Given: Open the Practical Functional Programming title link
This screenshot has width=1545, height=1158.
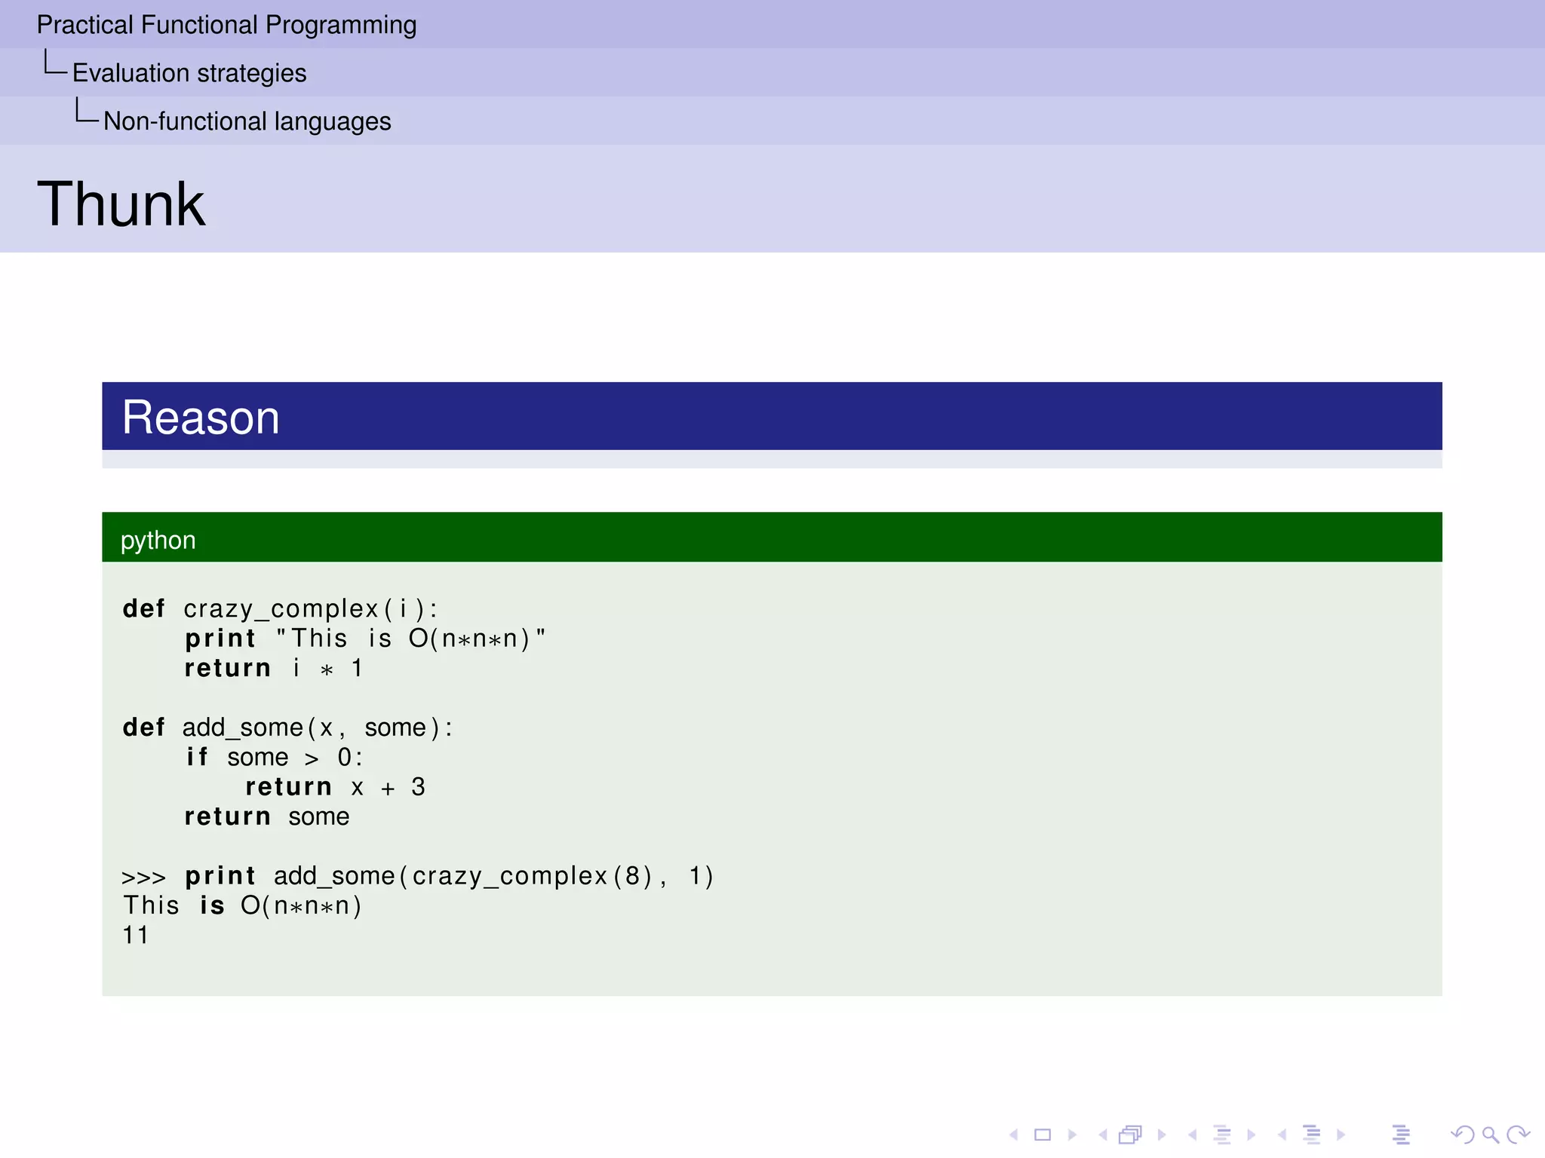Looking at the screenshot, I should (226, 25).
